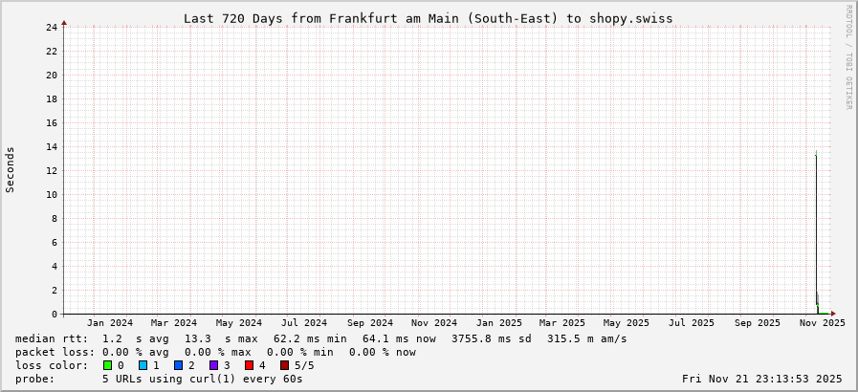Click the Jul 2024 x-axis label
Screen dimensions: 858x392
coord(304,323)
